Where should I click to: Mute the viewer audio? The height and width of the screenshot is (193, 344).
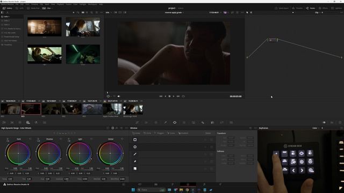tap(119, 96)
